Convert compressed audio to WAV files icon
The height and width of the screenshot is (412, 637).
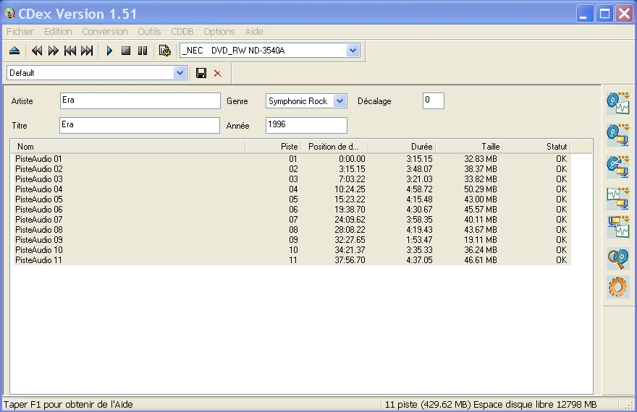[x=618, y=227]
